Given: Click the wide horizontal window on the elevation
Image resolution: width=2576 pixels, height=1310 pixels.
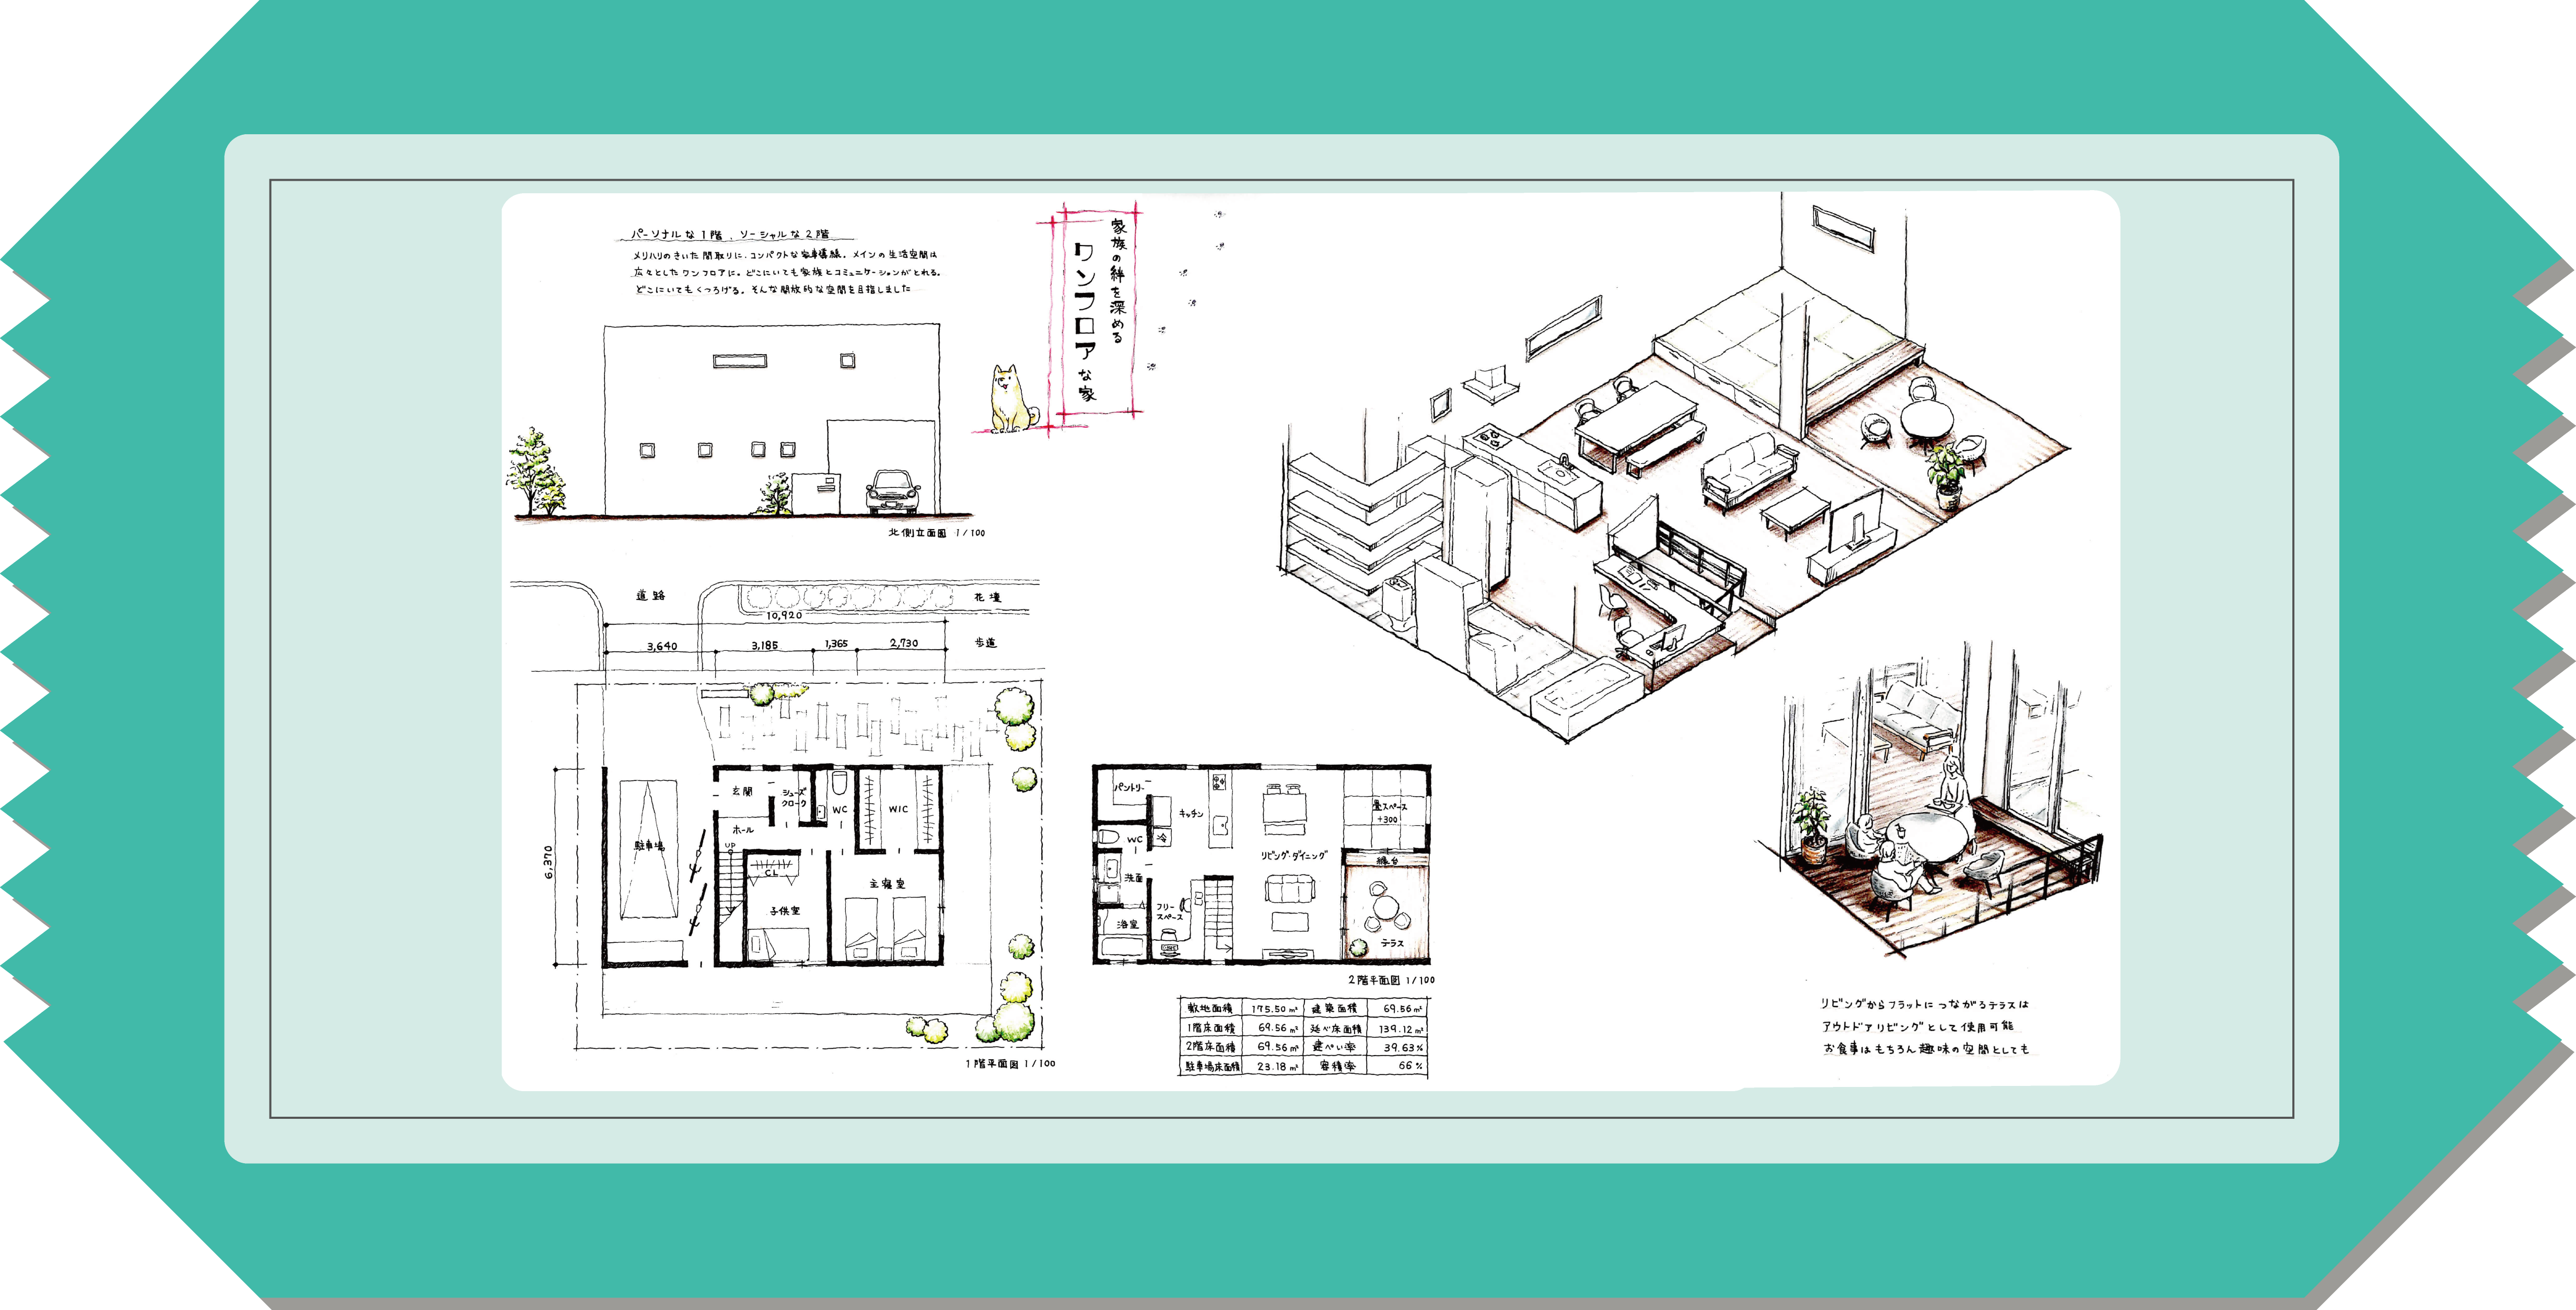Looking at the screenshot, I should click(740, 361).
